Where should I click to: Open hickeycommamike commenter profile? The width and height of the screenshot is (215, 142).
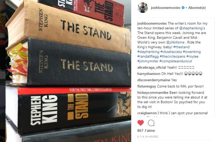[153, 93]
